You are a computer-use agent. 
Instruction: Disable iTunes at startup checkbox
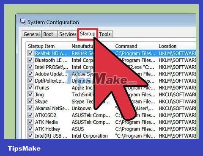coord(30,88)
